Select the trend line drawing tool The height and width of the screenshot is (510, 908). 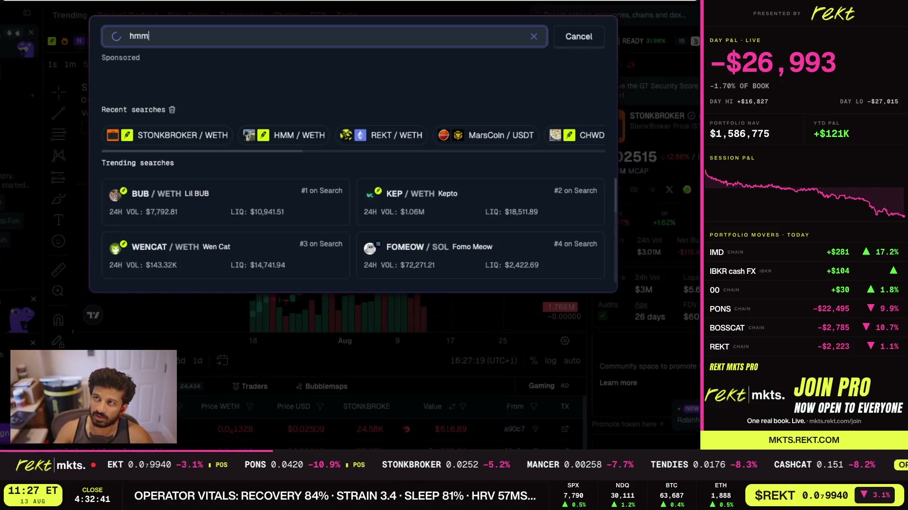point(59,113)
